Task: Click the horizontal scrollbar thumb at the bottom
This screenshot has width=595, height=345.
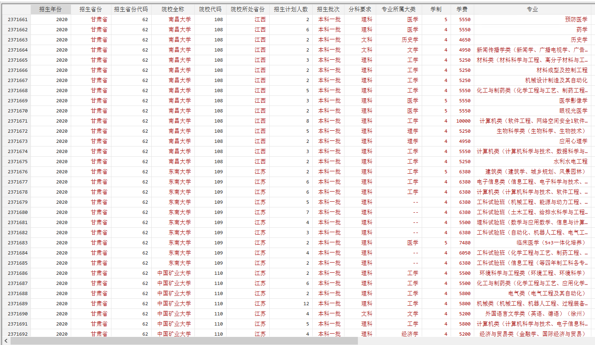Action: point(184,341)
